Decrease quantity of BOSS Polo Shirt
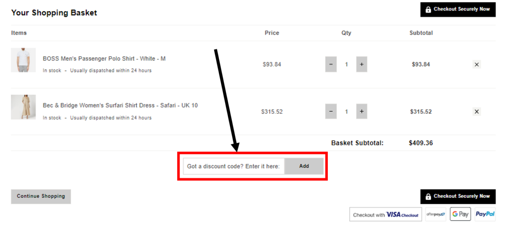Screen dimensions: 506x227 coord(331,64)
